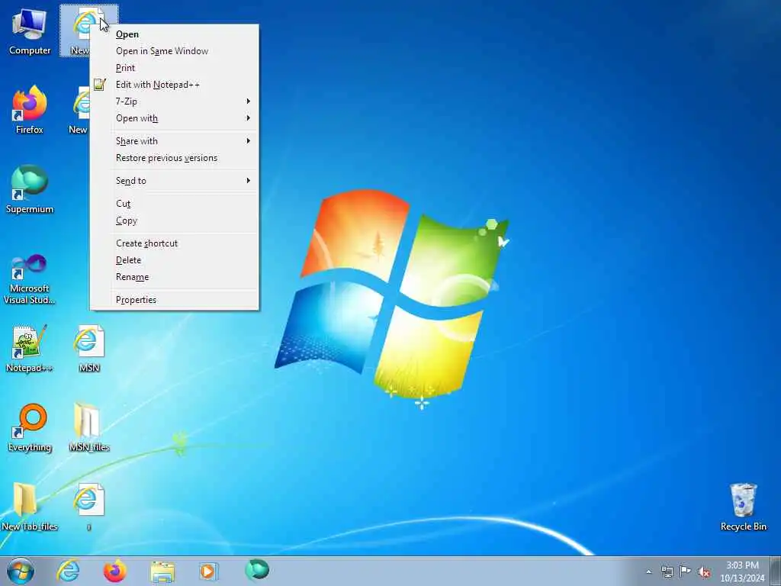Image resolution: width=781 pixels, height=586 pixels.
Task: Click Edit with Notepad++ entry
Action: [x=175, y=85]
